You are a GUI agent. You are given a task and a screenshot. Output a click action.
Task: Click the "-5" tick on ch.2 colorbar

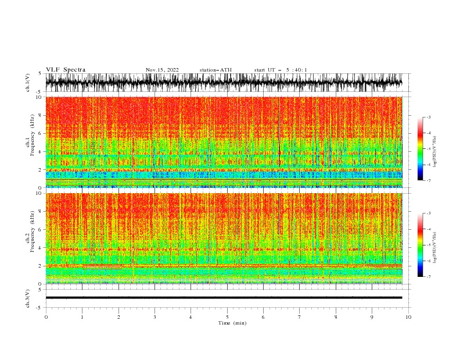pyautogui.click(x=428, y=245)
